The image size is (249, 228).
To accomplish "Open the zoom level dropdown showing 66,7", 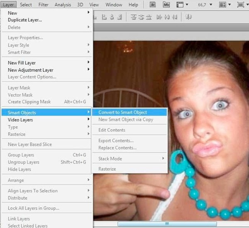I will tap(203, 5).
